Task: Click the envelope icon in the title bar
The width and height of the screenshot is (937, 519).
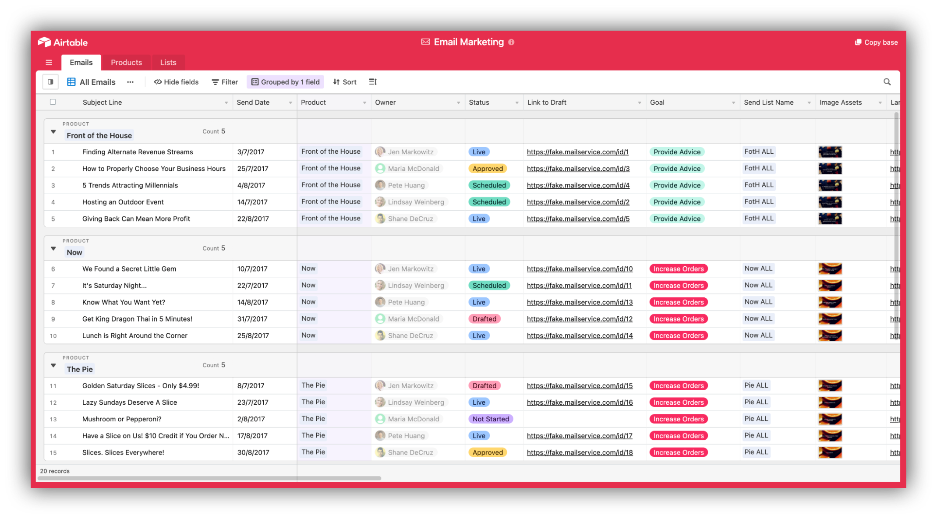Action: click(425, 42)
